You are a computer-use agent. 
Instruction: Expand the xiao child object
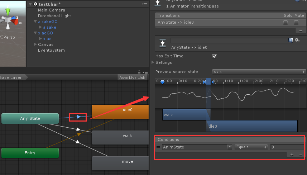[x=40, y=39]
